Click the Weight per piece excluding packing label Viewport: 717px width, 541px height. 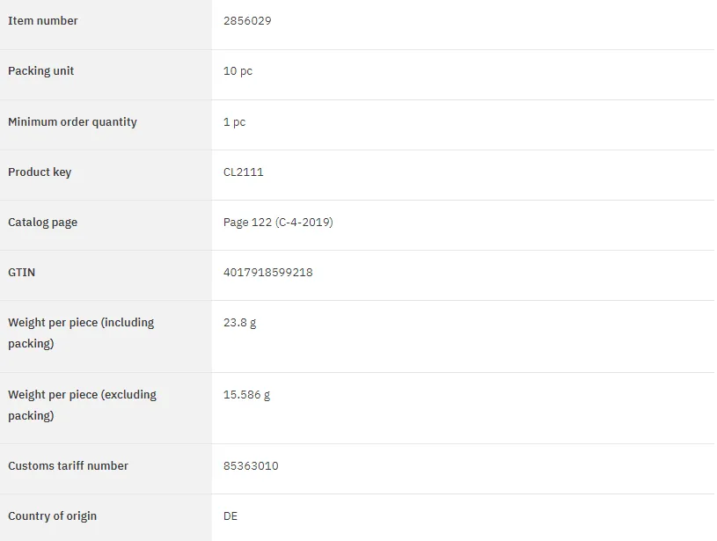(x=83, y=405)
